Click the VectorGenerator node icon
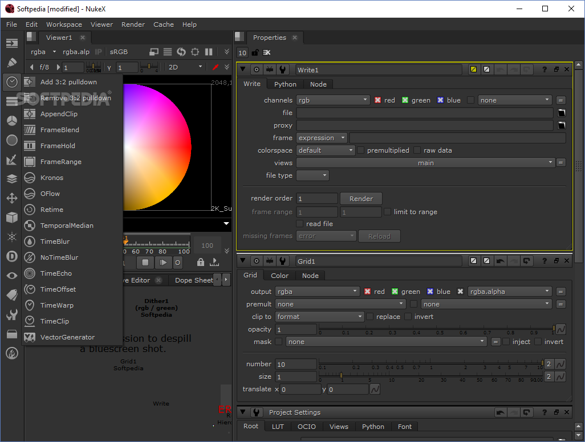The height and width of the screenshot is (442, 585). tap(30, 337)
